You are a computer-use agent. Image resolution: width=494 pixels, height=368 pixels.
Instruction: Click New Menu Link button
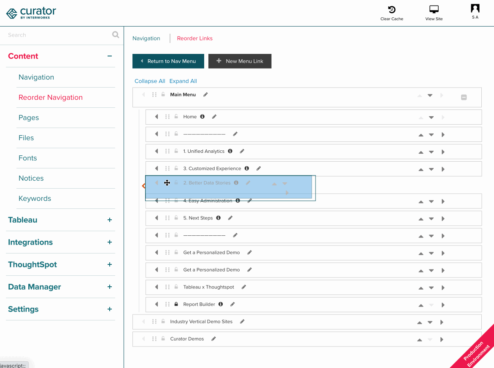(x=240, y=61)
